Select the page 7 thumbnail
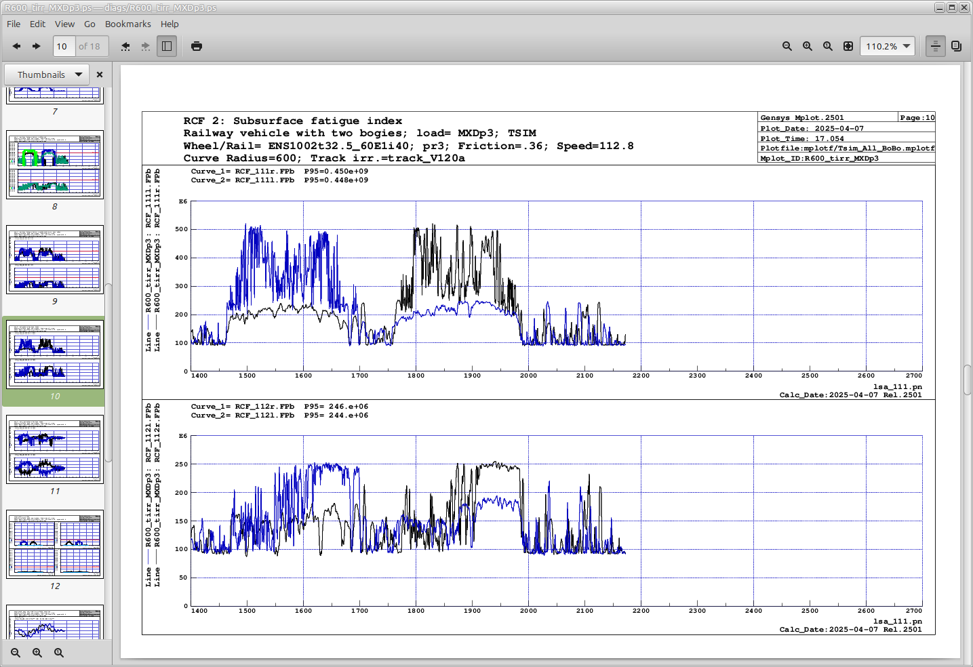 [x=55, y=96]
